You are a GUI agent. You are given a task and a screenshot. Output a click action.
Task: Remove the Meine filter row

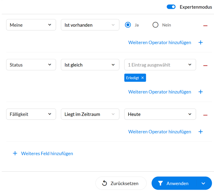(x=205, y=25)
